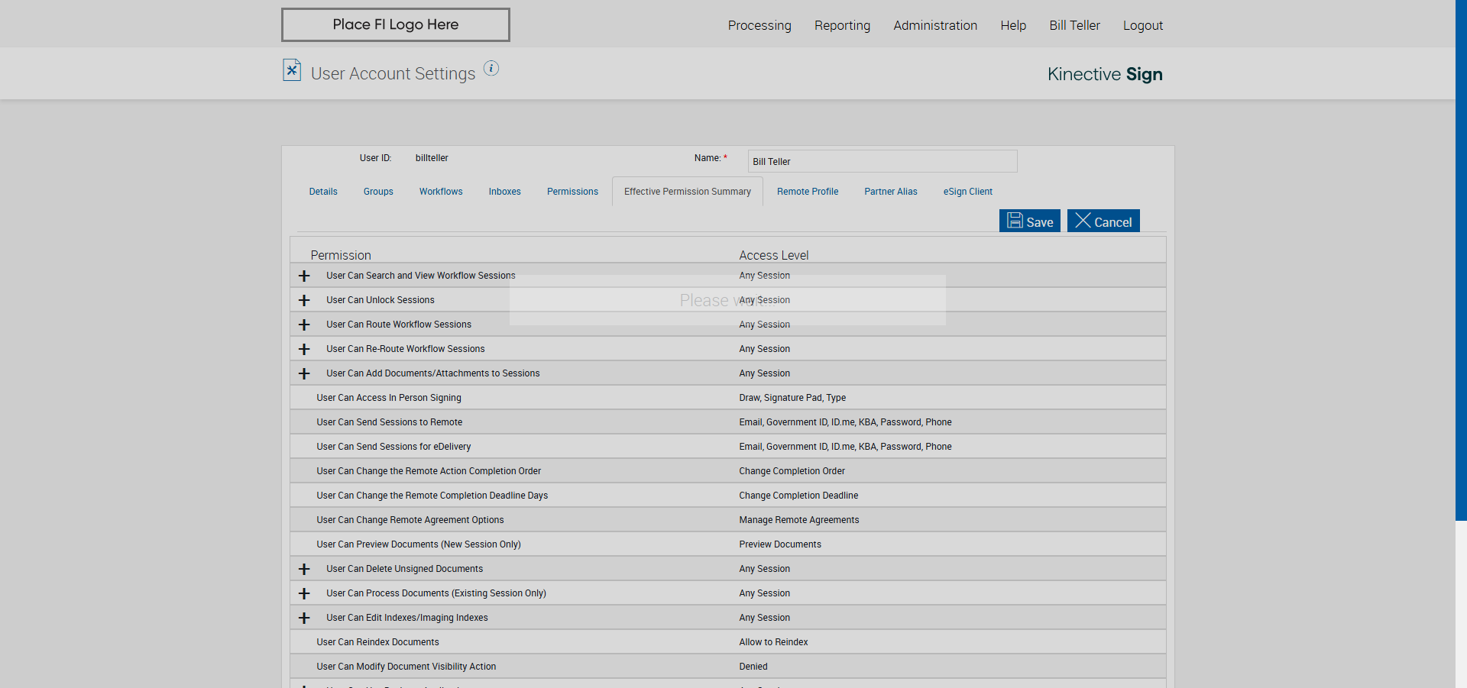Select 'User Can Modify Document Visibility Action' text

click(x=406, y=667)
